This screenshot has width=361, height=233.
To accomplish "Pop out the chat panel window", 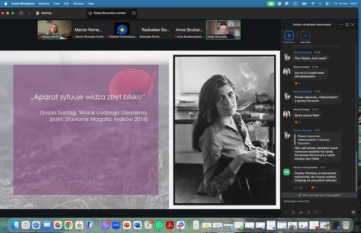I will point(347,25).
